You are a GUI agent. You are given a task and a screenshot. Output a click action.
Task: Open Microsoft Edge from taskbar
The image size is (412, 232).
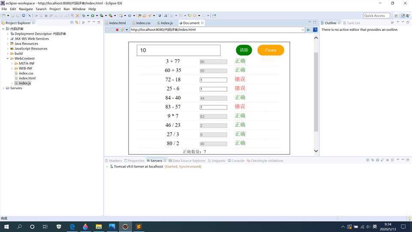point(72,226)
